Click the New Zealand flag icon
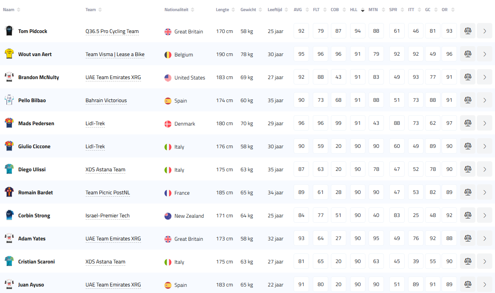Screen dimensions: 495x293 tap(168, 216)
